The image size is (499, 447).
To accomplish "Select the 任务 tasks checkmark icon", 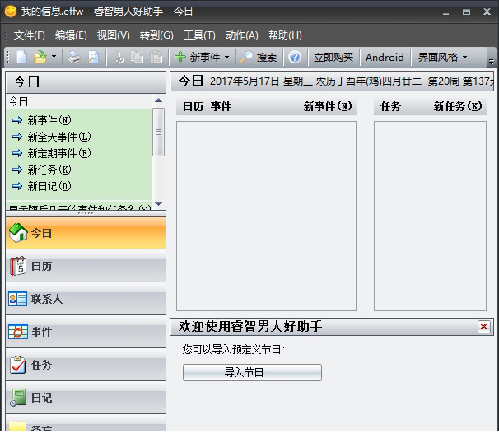I will coord(18,365).
